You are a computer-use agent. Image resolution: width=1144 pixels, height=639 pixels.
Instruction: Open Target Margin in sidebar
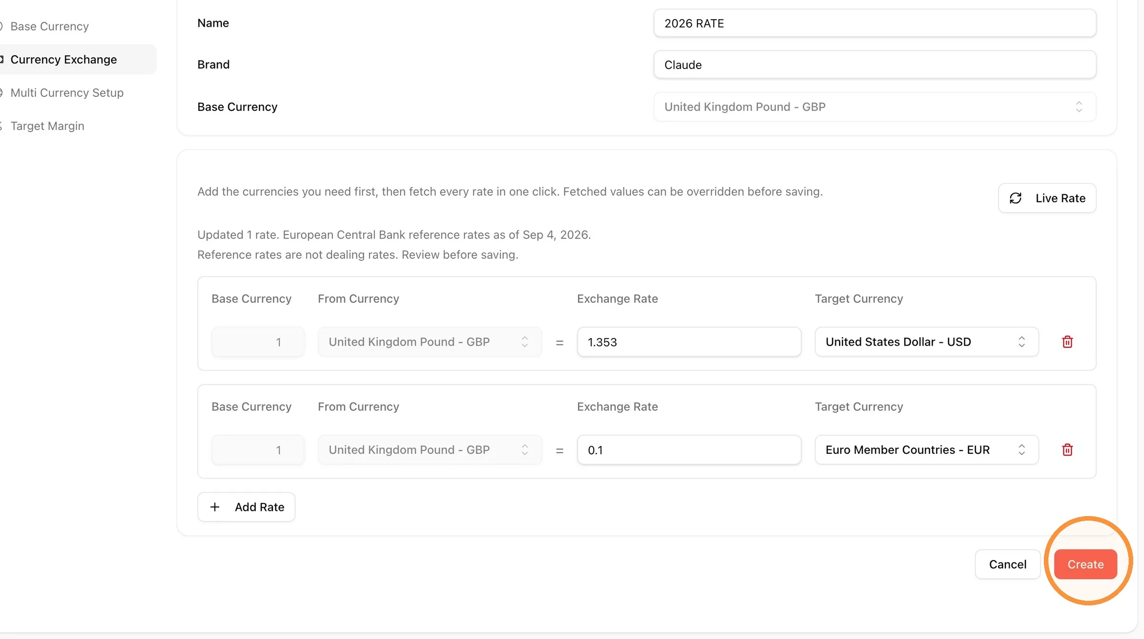coord(47,126)
